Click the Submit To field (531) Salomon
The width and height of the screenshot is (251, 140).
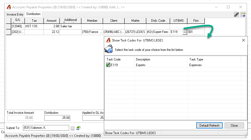click(x=46, y=128)
